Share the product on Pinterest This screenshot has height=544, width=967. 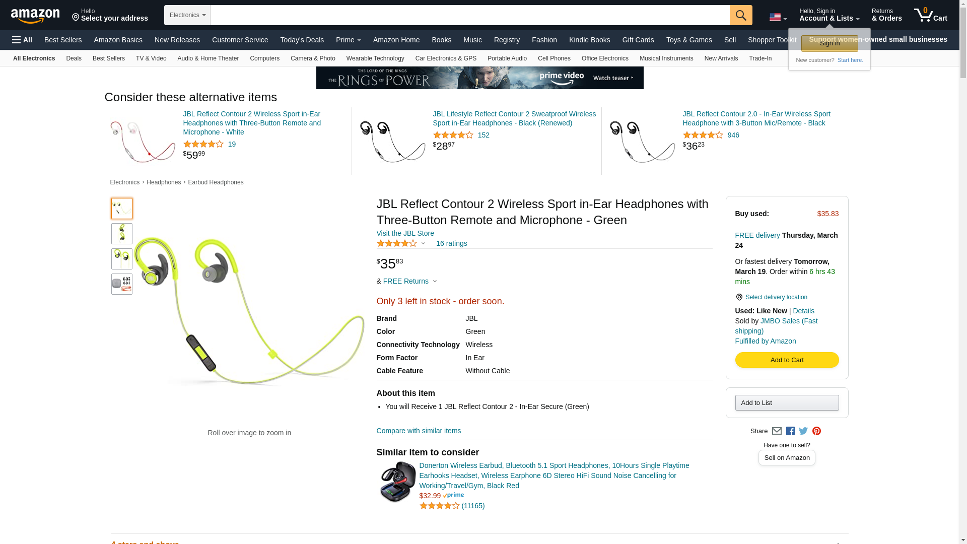(816, 431)
